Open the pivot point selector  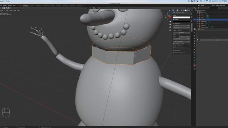[91, 8]
